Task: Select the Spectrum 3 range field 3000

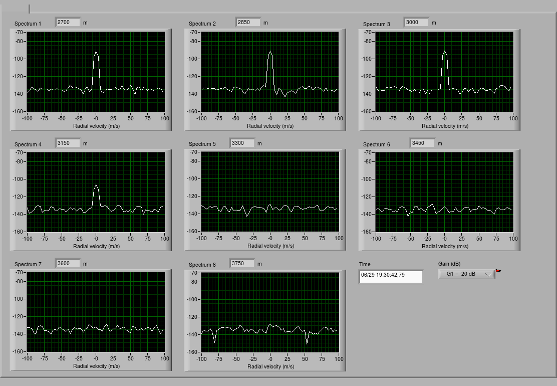Action: coord(417,23)
